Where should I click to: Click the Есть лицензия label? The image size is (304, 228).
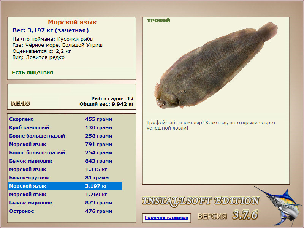tap(32, 72)
